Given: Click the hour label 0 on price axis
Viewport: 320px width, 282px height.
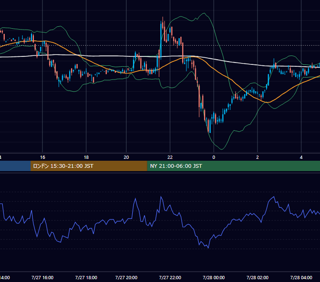Looking at the screenshot, I should (x=214, y=157).
